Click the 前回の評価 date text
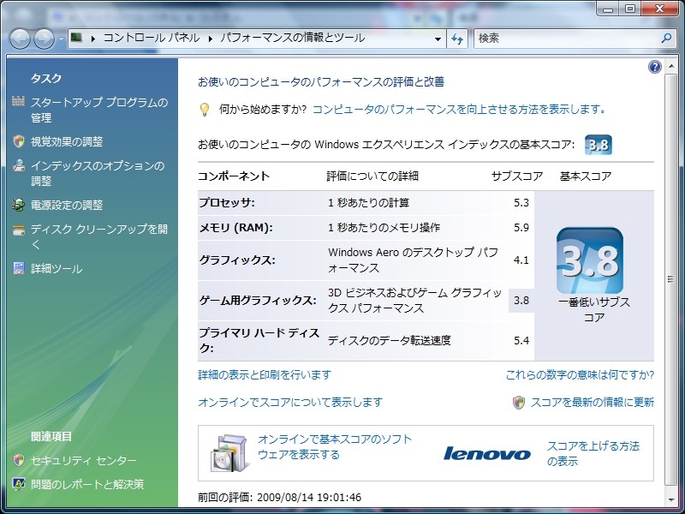This screenshot has height=514, width=685. tap(280, 498)
